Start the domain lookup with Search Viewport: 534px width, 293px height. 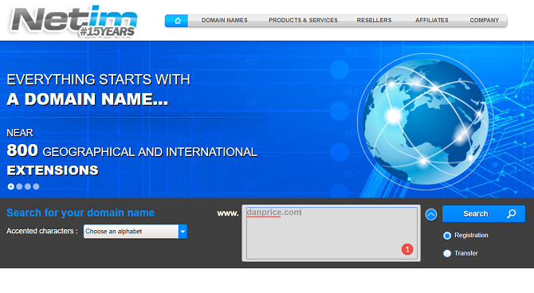coord(484,213)
